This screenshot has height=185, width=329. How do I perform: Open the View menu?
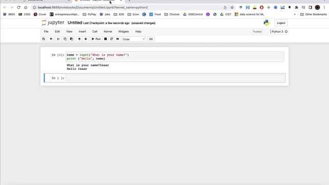[69, 31]
